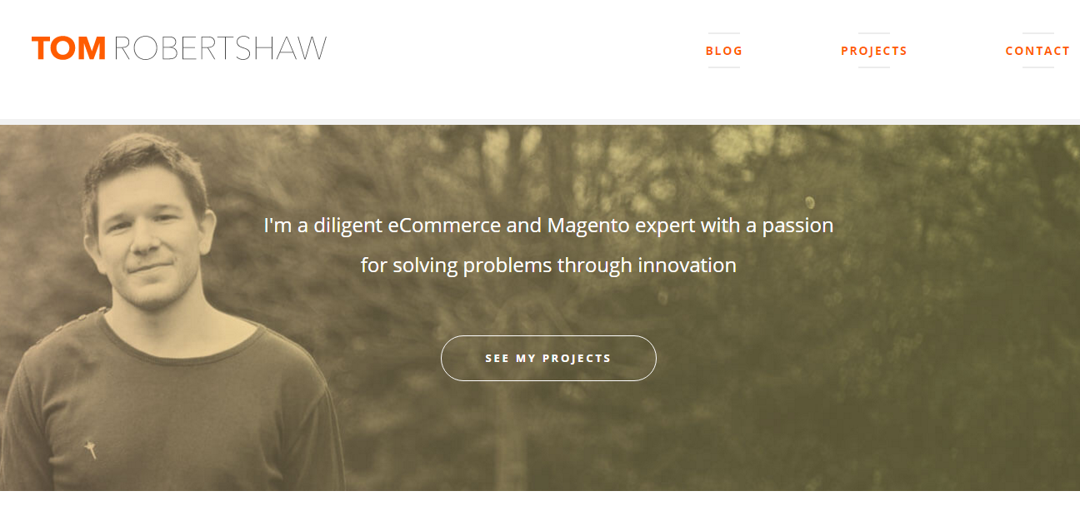1080x506 pixels.
Task: Click the orange TOM logo text
Action: (x=68, y=48)
